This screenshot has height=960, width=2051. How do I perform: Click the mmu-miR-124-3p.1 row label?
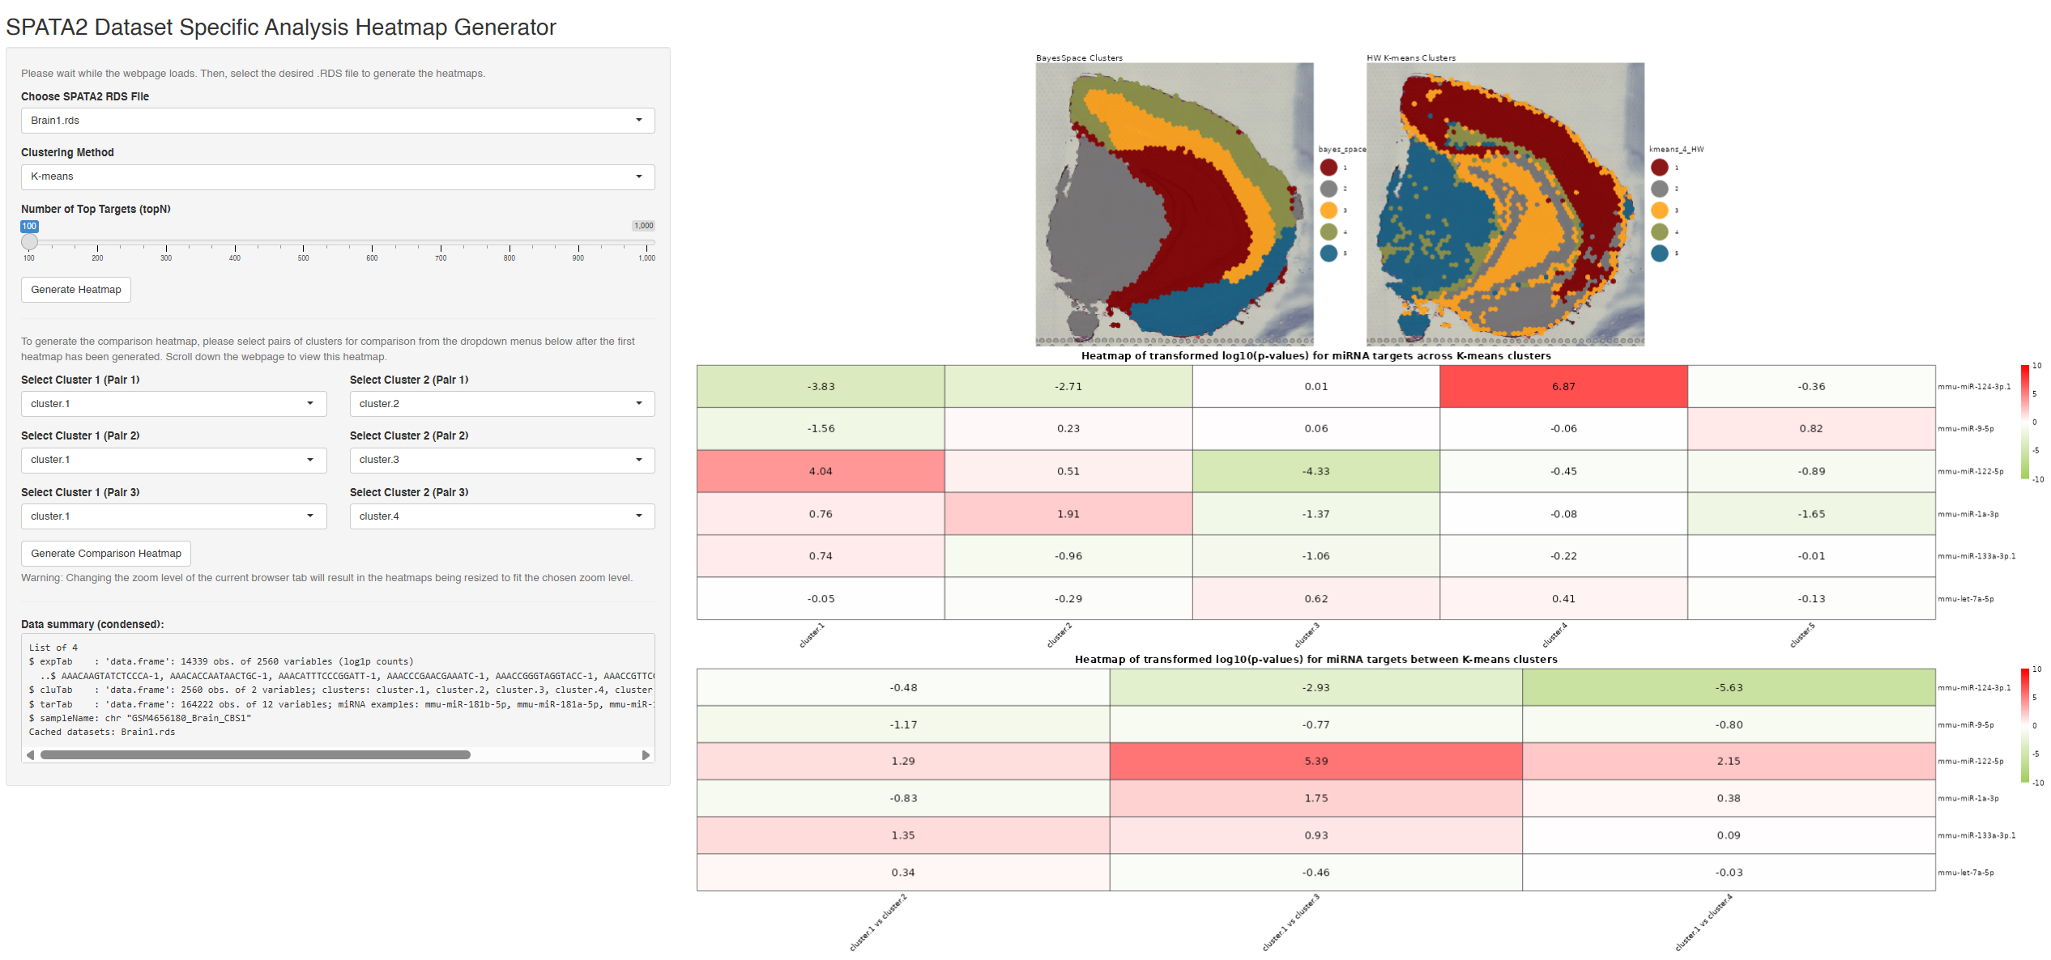[x=1975, y=386]
